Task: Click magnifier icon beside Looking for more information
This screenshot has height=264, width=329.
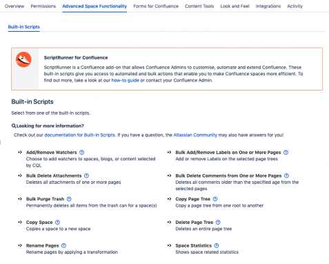Action: (x=14, y=126)
